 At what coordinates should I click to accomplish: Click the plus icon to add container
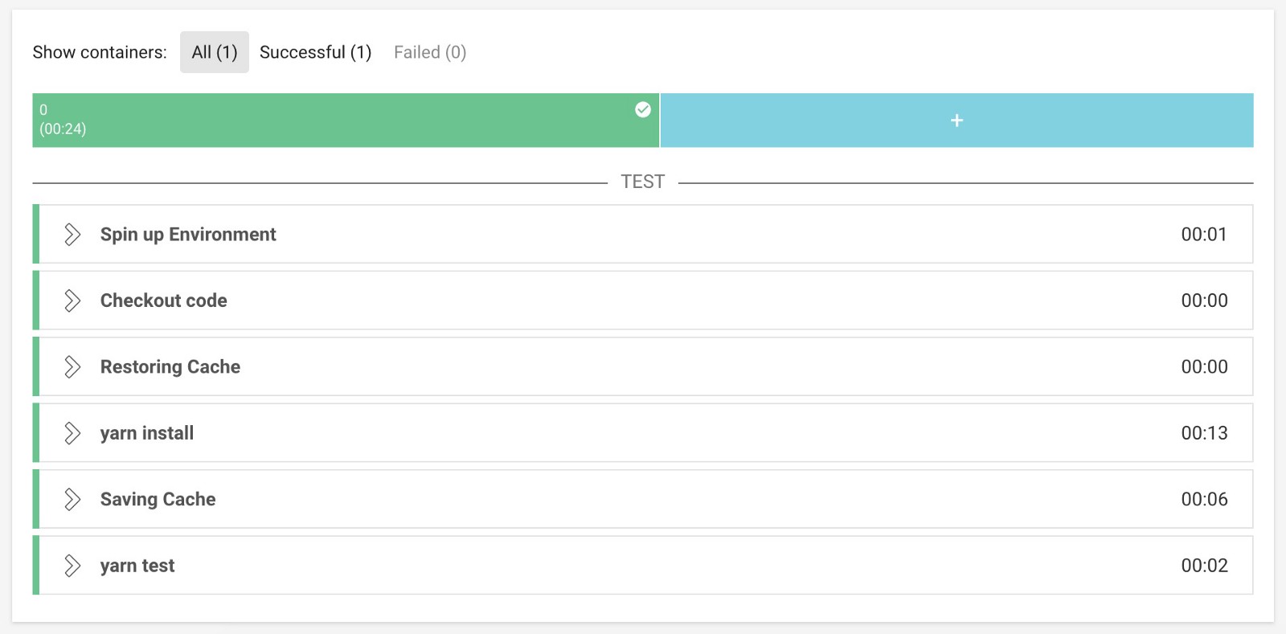tap(956, 121)
